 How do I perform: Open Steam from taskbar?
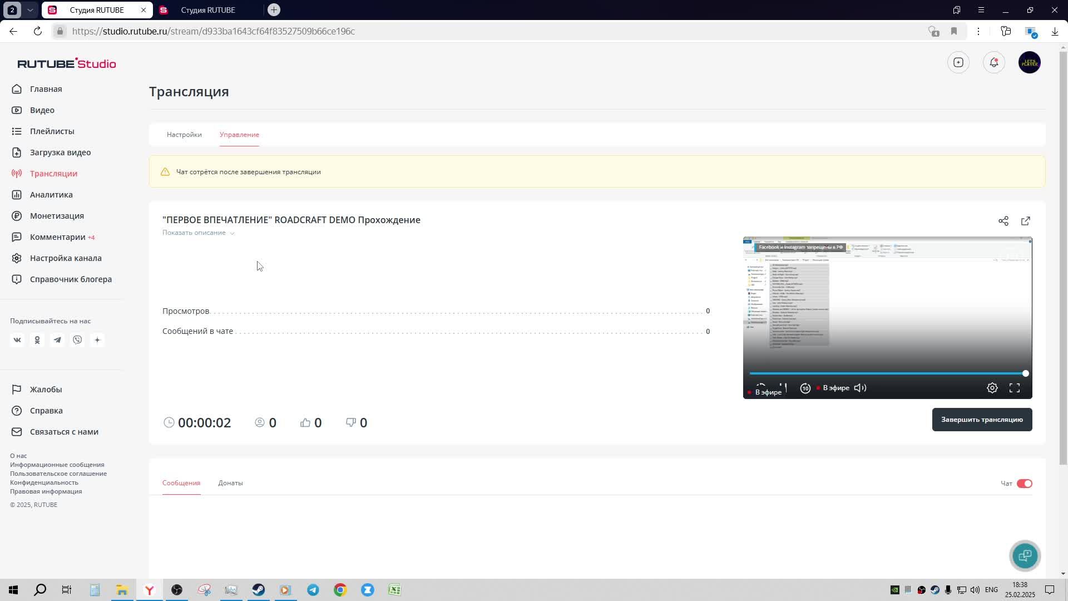click(x=259, y=590)
